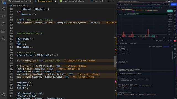Click the editor vertical scrollbar thumb
The height and width of the screenshot is (99, 177).
coord(116,62)
